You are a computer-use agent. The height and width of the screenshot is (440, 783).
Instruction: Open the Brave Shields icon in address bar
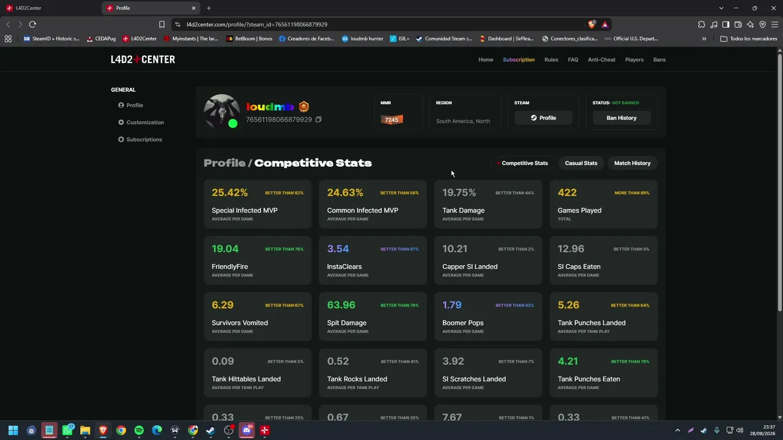tap(592, 24)
